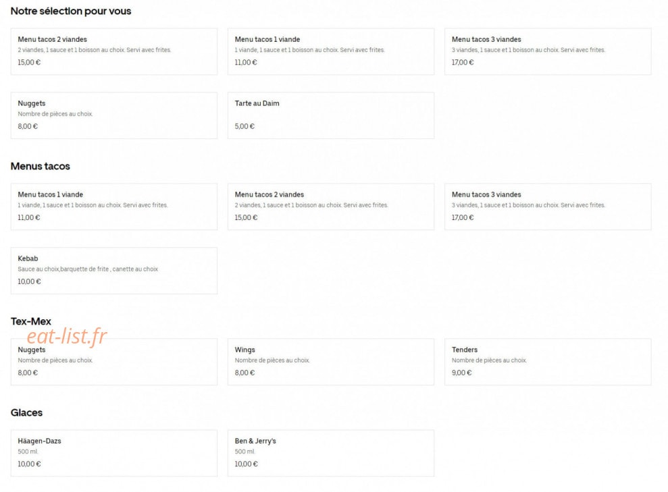Open Menu tacos 2 viandes in selection
The width and height of the screenshot is (668, 492).
pyautogui.click(x=113, y=51)
